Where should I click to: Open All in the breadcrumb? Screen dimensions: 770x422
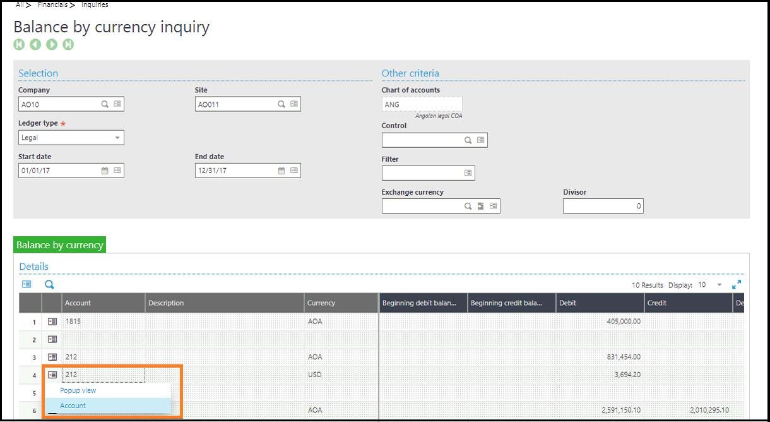[x=20, y=4]
